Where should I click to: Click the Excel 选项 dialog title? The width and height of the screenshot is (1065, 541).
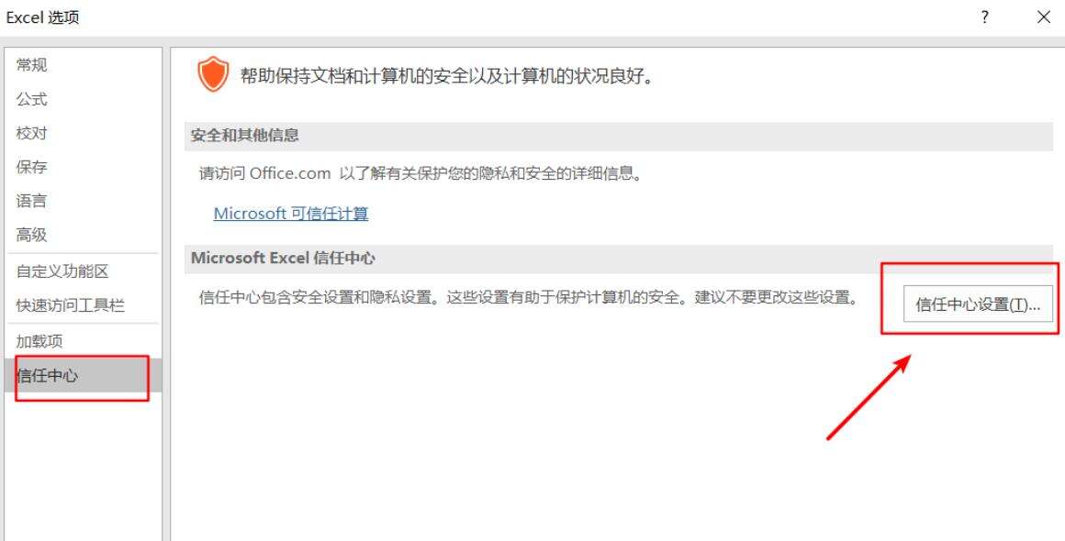click(43, 17)
